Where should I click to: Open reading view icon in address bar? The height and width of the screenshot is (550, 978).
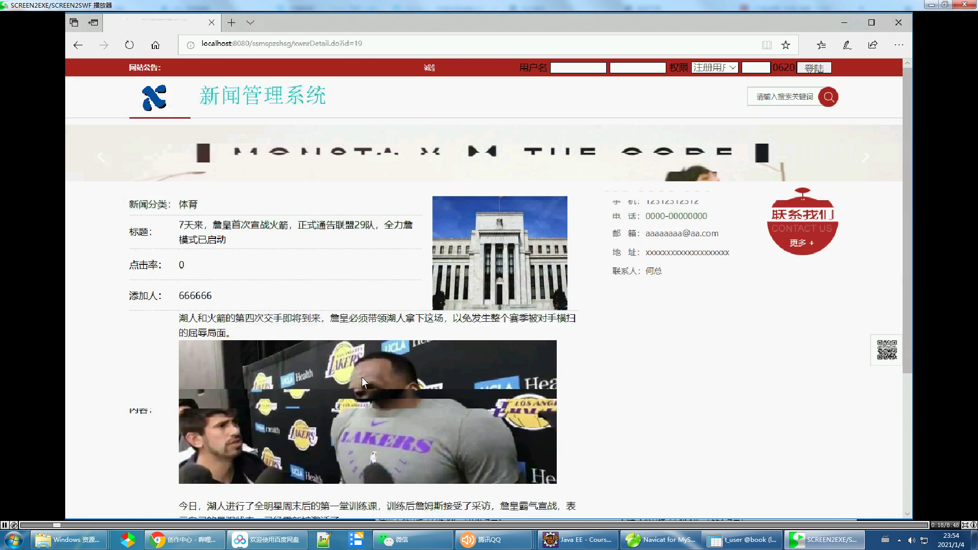coord(767,45)
